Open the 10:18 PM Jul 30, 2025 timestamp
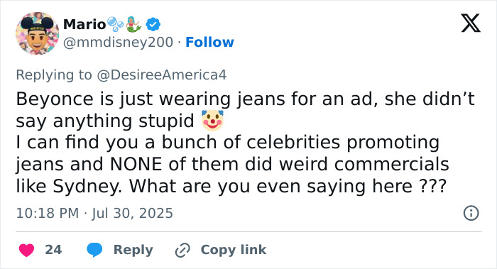 [94, 213]
